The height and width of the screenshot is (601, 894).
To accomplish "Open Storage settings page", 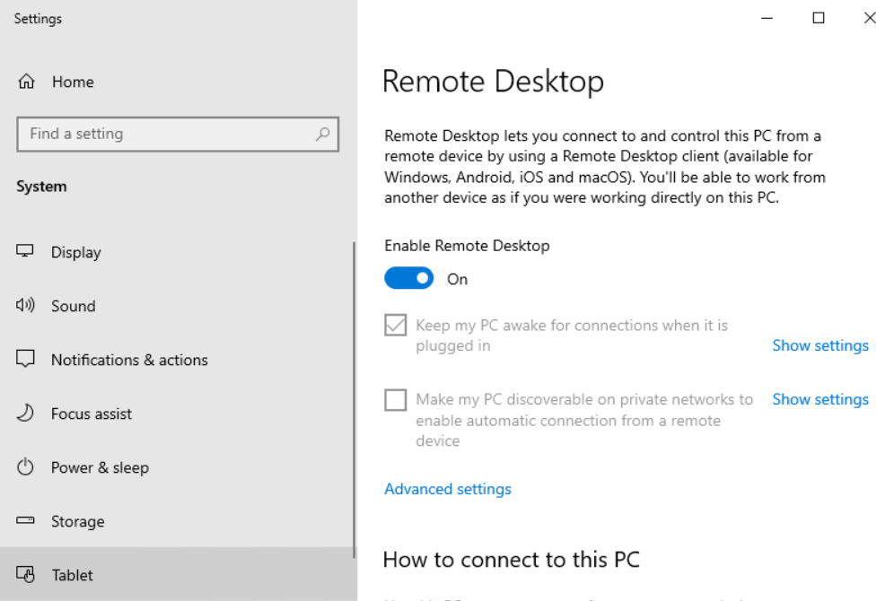I will [177, 521].
